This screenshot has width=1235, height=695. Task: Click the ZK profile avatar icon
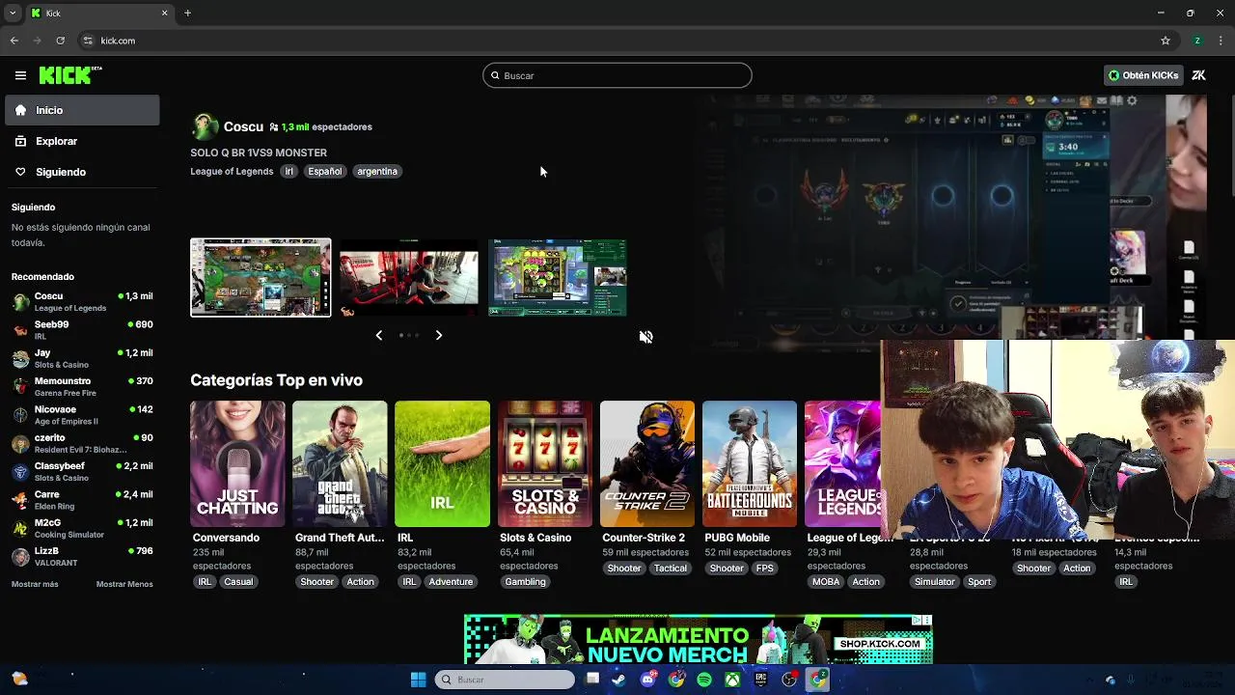point(1198,75)
